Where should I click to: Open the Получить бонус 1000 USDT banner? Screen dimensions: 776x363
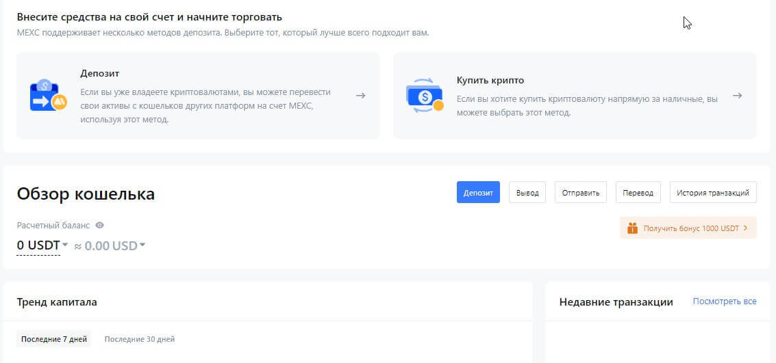[x=688, y=228]
